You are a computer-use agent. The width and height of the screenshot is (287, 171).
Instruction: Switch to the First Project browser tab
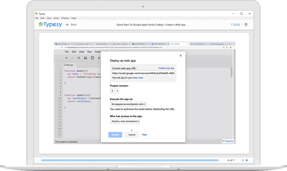pyautogui.click(x=179, y=44)
